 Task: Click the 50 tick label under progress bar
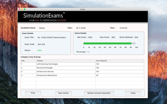pos(110,47)
